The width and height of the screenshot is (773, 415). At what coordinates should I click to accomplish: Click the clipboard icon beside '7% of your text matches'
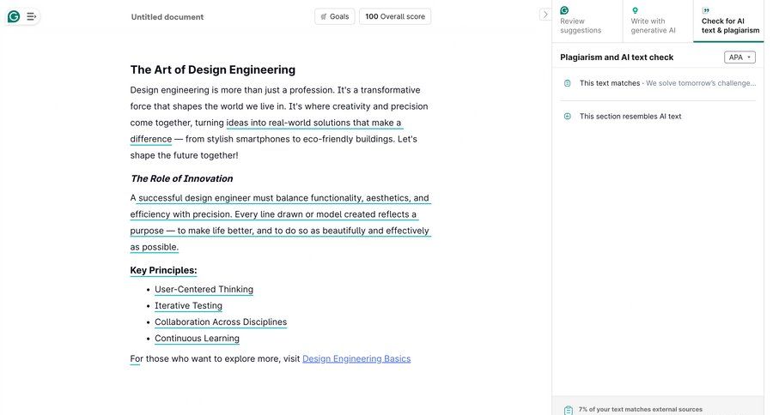[x=569, y=410]
